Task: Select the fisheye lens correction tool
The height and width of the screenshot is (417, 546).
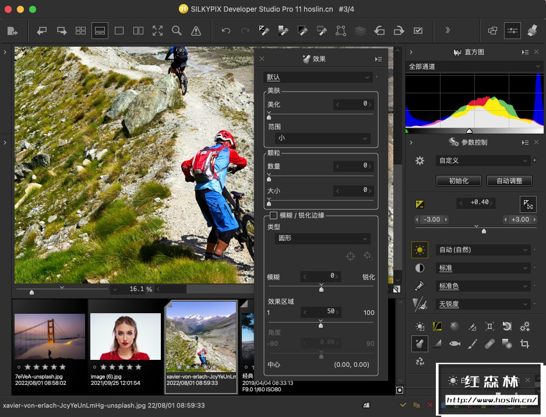Action: pyautogui.click(x=455, y=344)
